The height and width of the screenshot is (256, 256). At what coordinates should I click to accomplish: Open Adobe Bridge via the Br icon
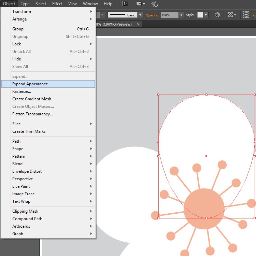(x=125, y=4)
